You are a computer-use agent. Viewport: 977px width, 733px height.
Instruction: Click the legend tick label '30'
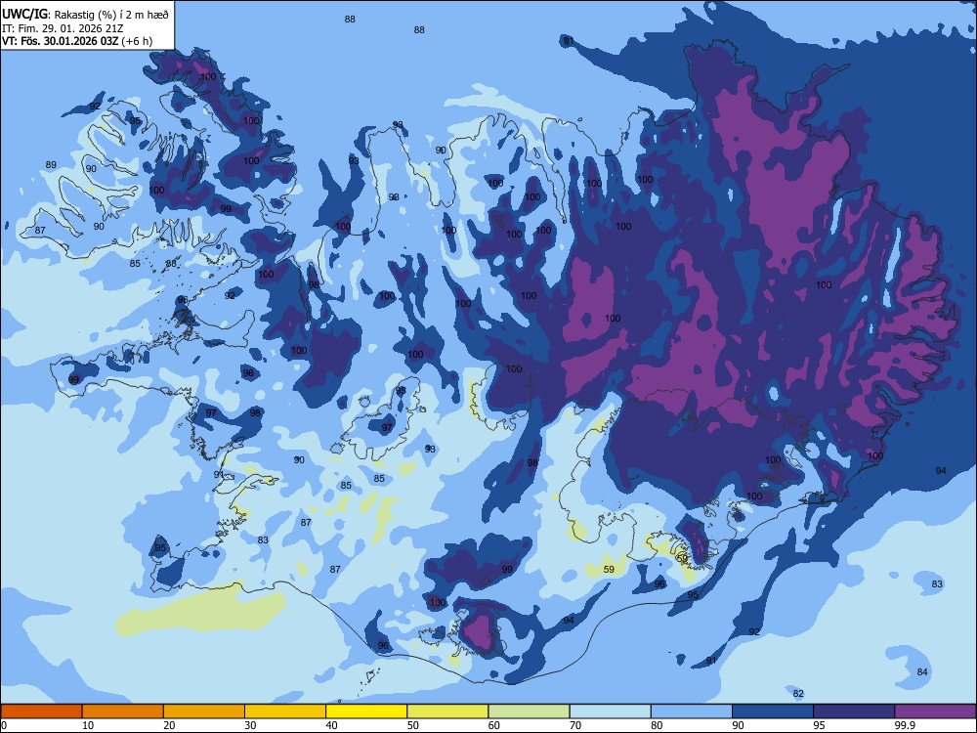pyautogui.click(x=250, y=725)
